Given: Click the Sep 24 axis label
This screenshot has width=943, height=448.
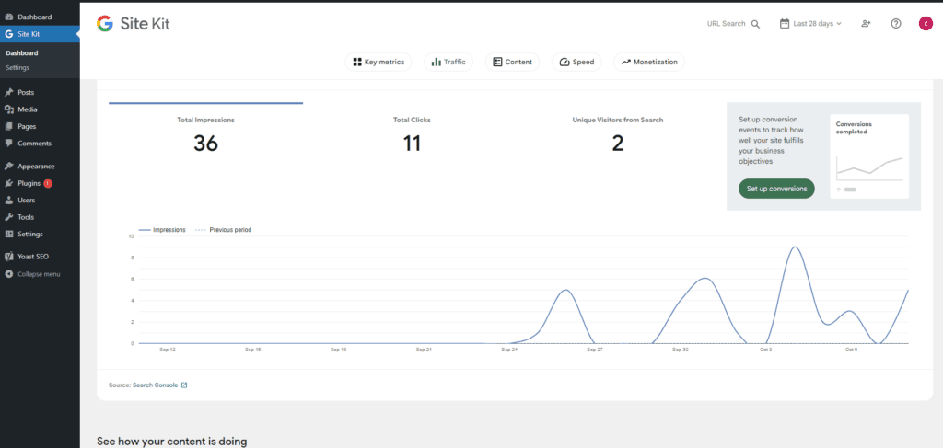Looking at the screenshot, I should [508, 350].
